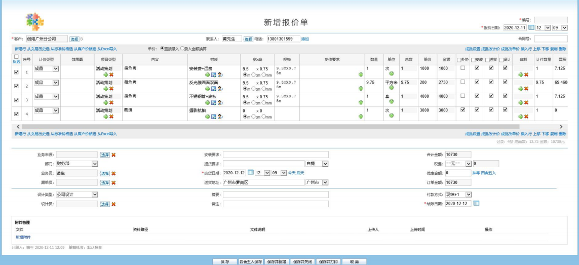Click the red X in row 3 自制 column

[x=526, y=103]
